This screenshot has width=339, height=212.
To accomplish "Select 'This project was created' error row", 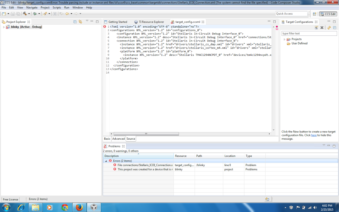I will pos(221,170).
